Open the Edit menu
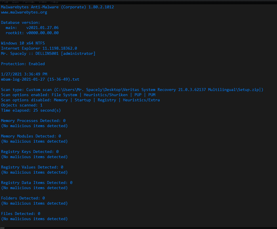 15,2
